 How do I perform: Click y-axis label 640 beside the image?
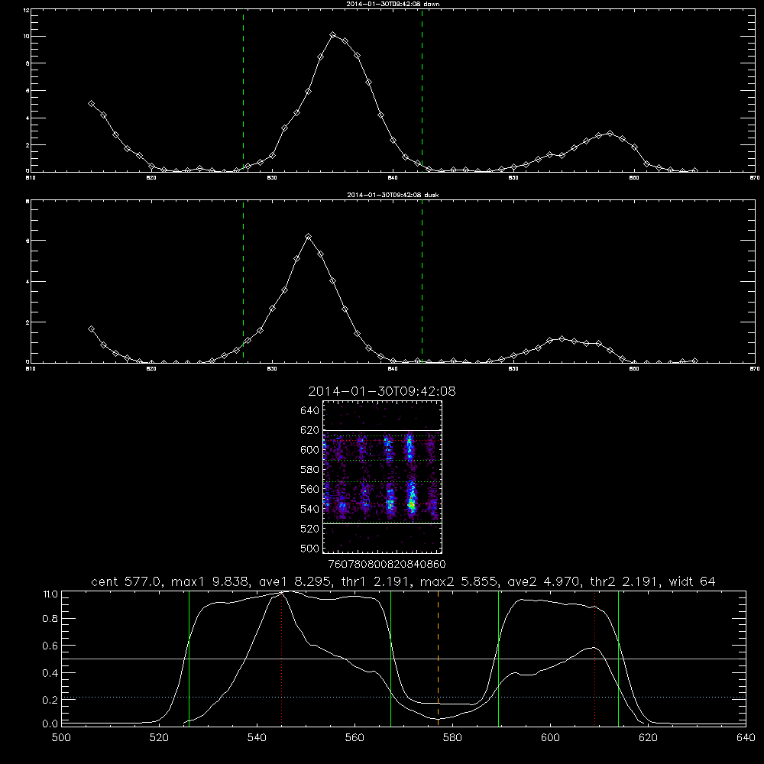click(x=310, y=411)
